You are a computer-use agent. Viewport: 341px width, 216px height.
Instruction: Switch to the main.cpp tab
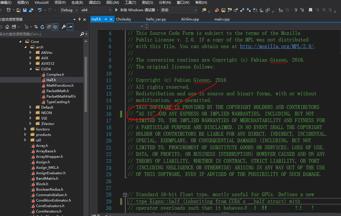click(x=222, y=19)
